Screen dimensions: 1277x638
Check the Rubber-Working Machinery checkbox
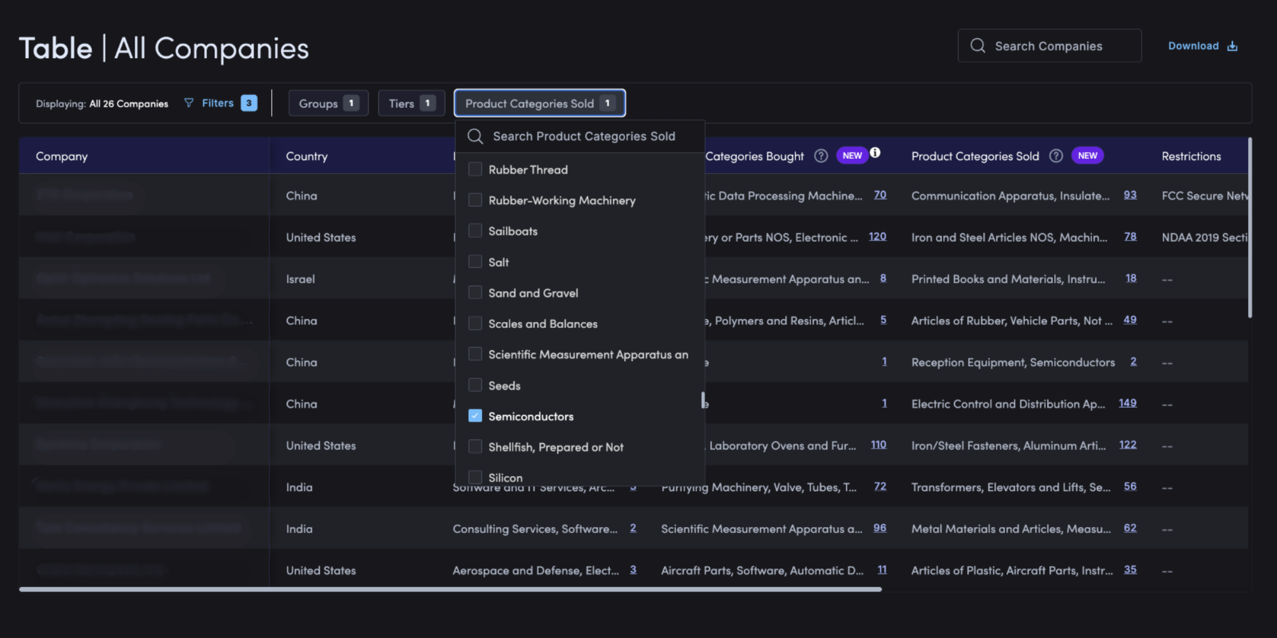coord(475,200)
